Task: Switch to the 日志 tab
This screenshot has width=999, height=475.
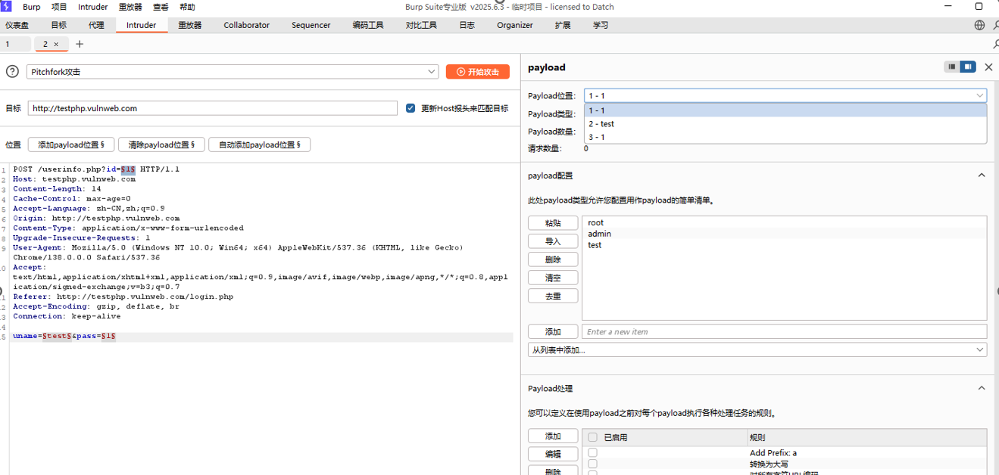Action: tap(467, 25)
